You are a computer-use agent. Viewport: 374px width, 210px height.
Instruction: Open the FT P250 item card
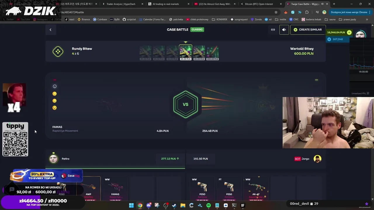[x=229, y=189]
